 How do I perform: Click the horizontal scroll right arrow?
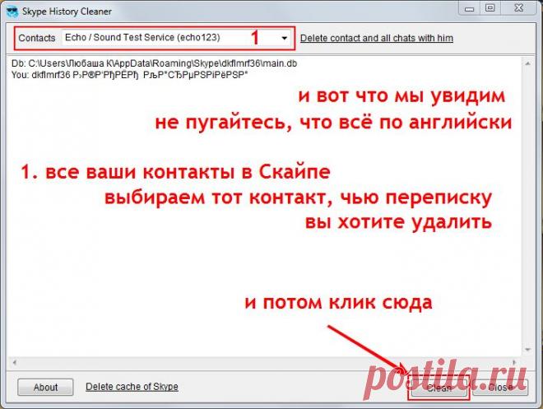pyautogui.click(x=514, y=362)
